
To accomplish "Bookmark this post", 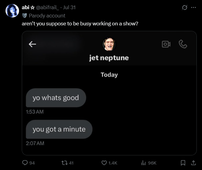I will pos(183,163).
